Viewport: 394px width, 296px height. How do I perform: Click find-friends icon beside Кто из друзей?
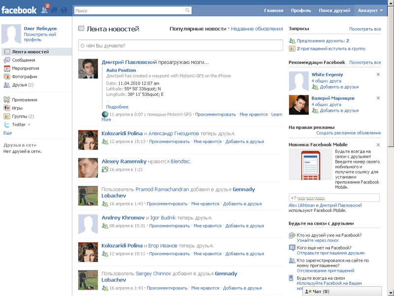(292, 236)
